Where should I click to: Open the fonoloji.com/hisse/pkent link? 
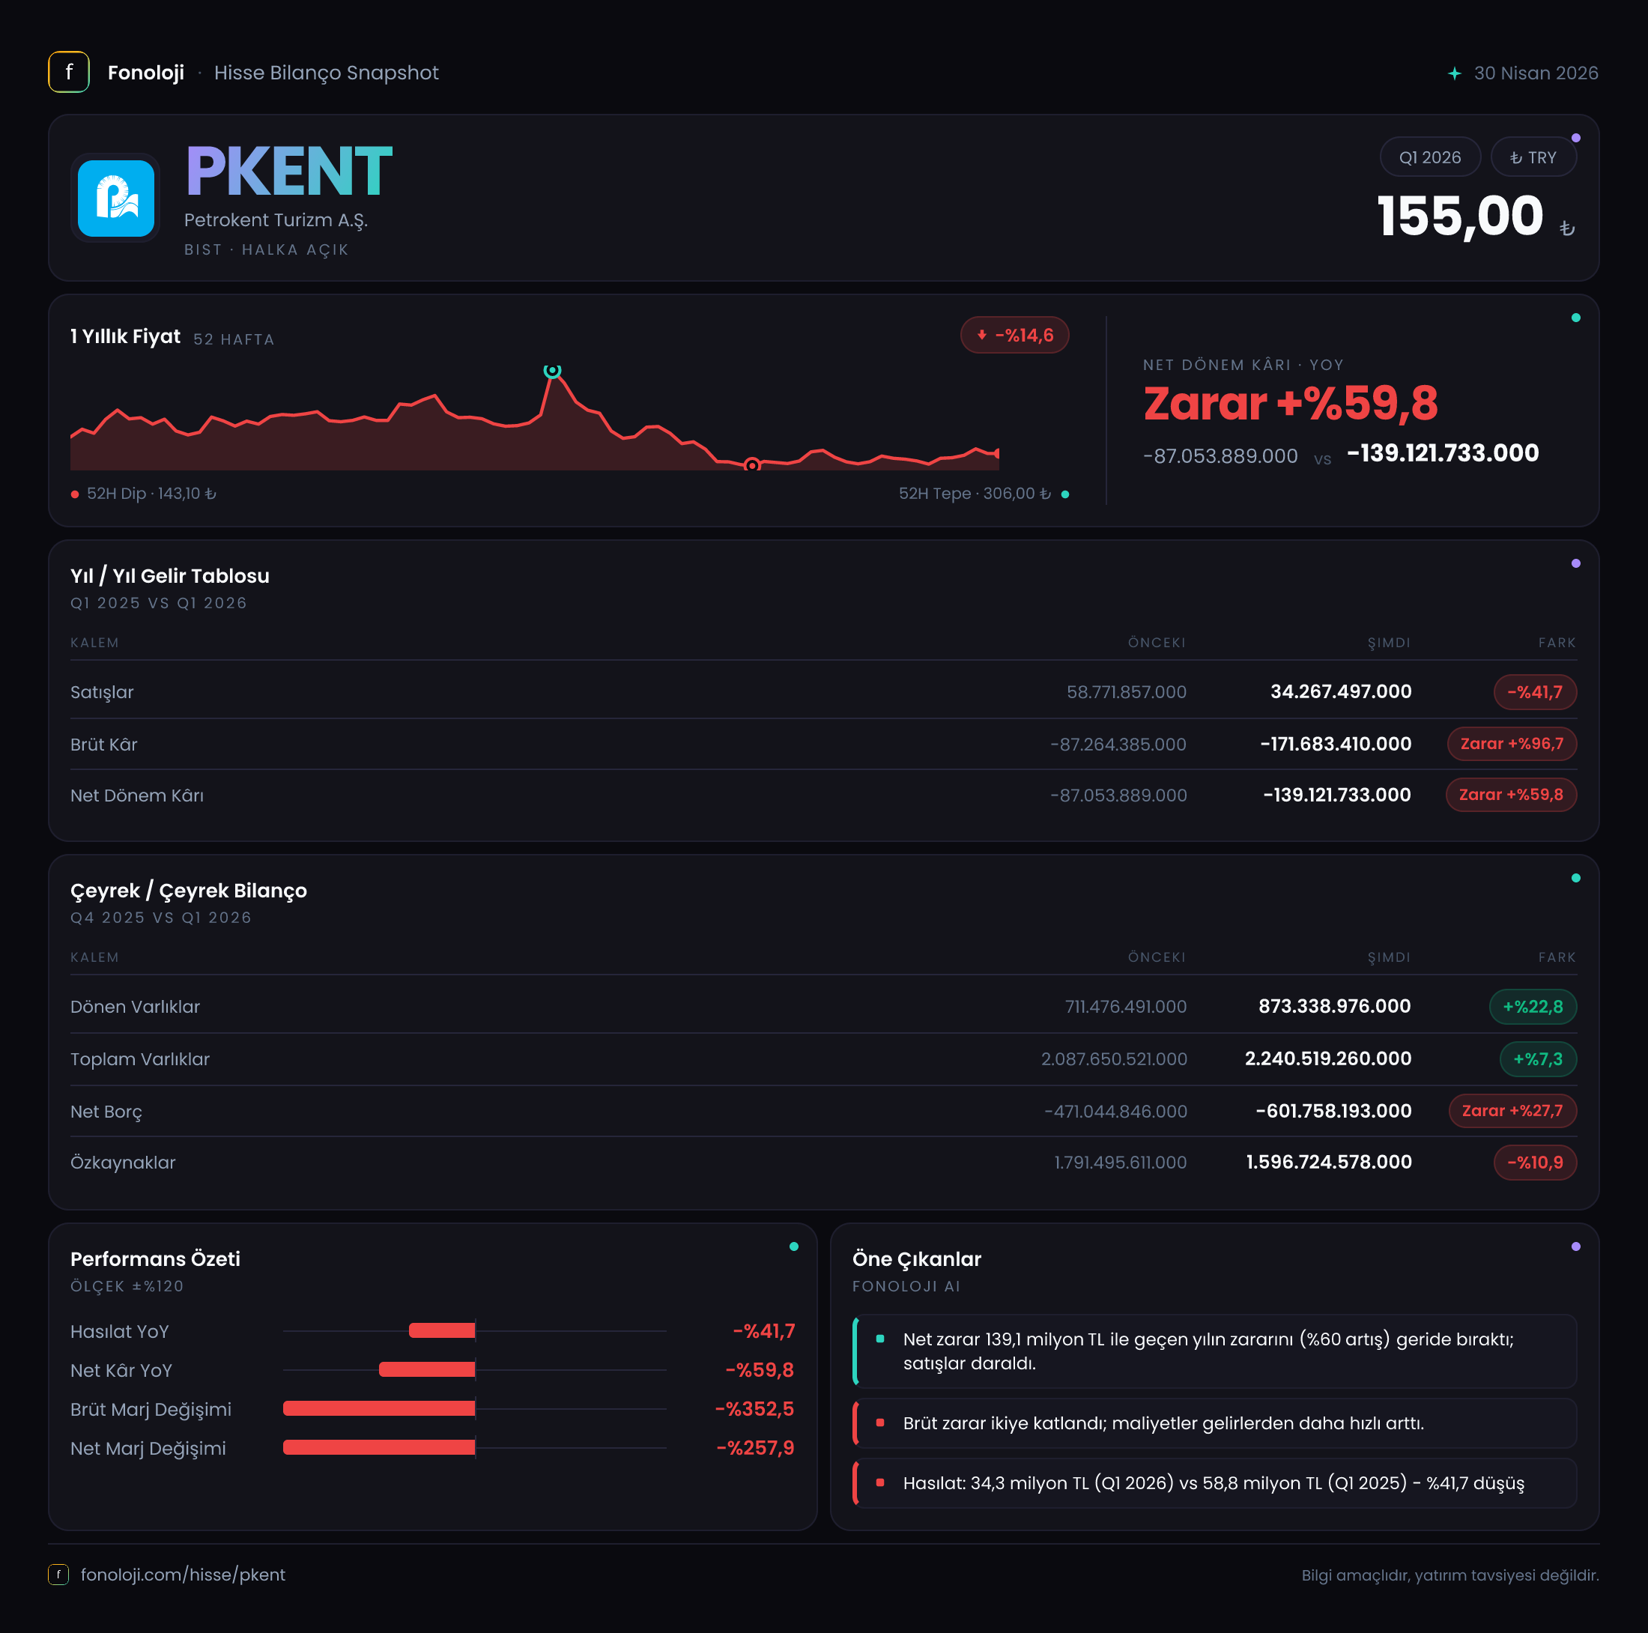183,1574
